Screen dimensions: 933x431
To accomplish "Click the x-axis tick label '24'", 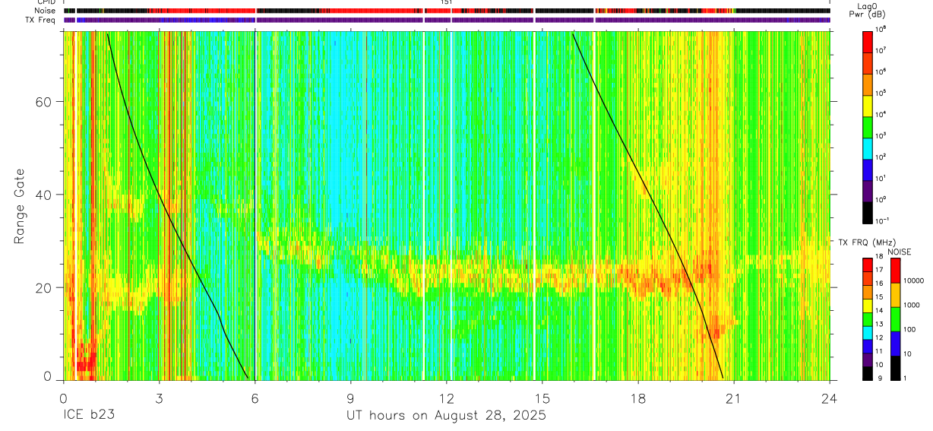I will pos(830,398).
